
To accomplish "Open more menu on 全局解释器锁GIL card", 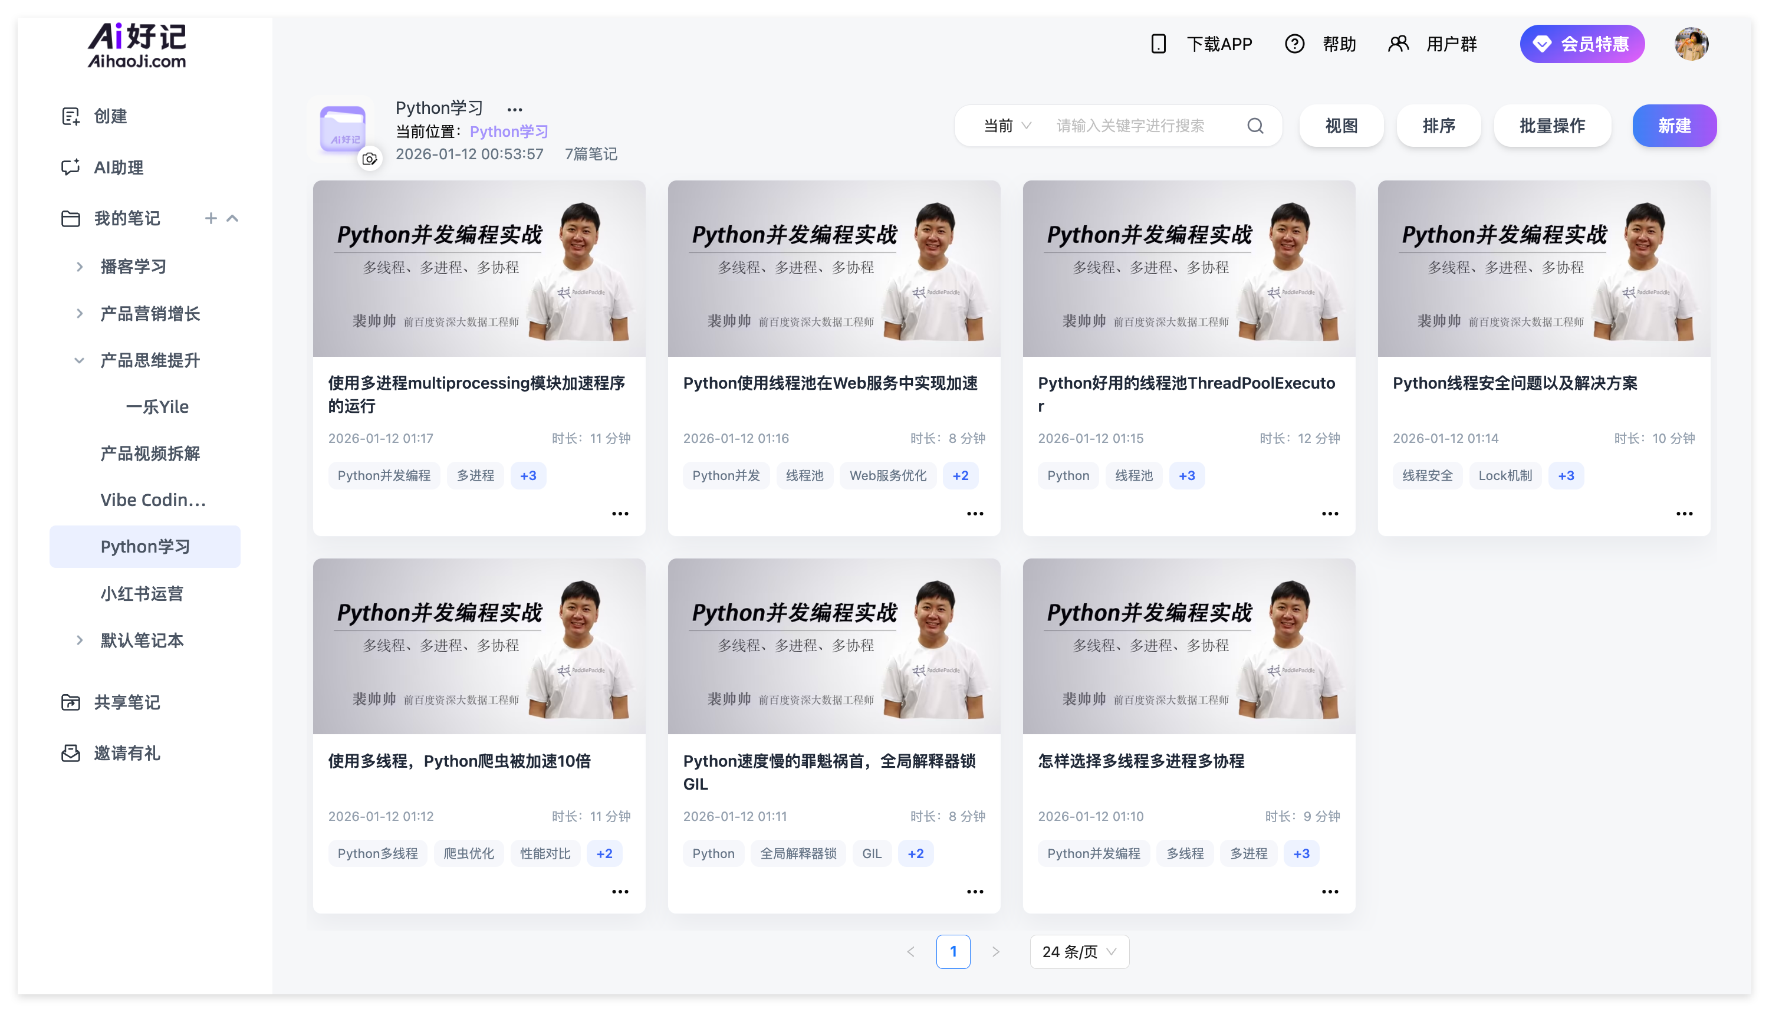I will (x=975, y=892).
